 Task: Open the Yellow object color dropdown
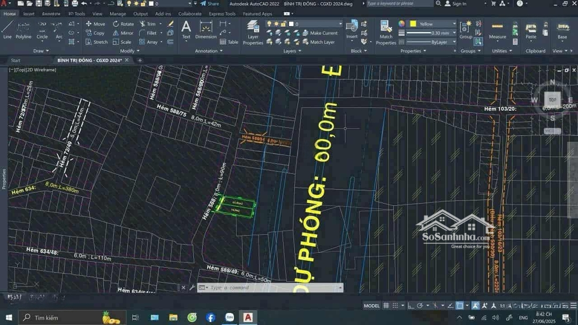(x=454, y=24)
